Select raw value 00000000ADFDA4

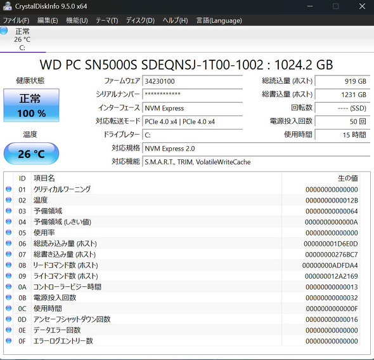pyautogui.click(x=330, y=265)
